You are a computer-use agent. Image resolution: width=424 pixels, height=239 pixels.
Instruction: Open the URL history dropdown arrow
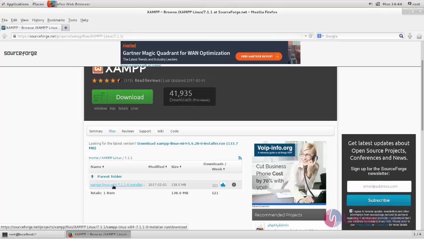306,36
